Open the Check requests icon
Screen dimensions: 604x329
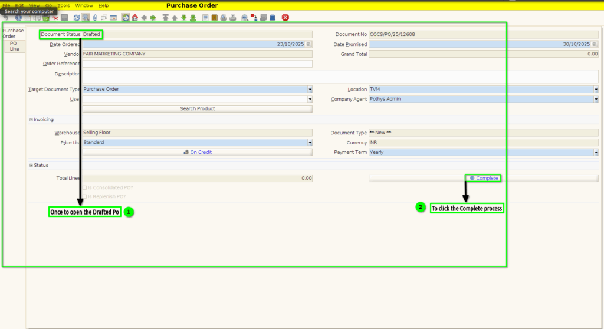[x=263, y=18]
